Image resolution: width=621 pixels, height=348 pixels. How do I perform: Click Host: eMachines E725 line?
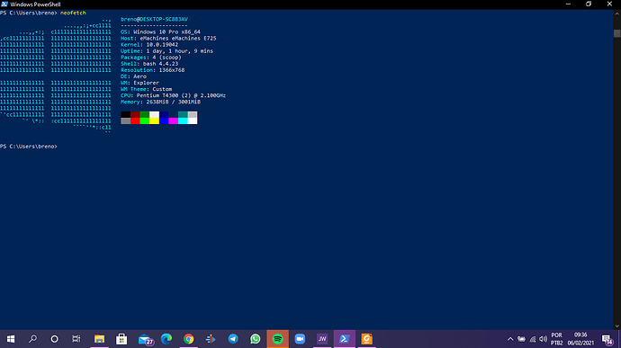(x=168, y=38)
